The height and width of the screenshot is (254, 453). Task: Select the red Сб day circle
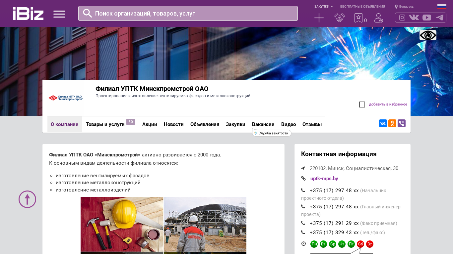[x=360, y=244]
